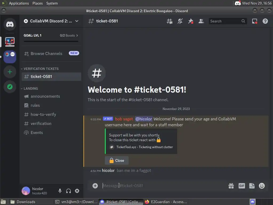Toggle headphones deafen

(x=69, y=191)
